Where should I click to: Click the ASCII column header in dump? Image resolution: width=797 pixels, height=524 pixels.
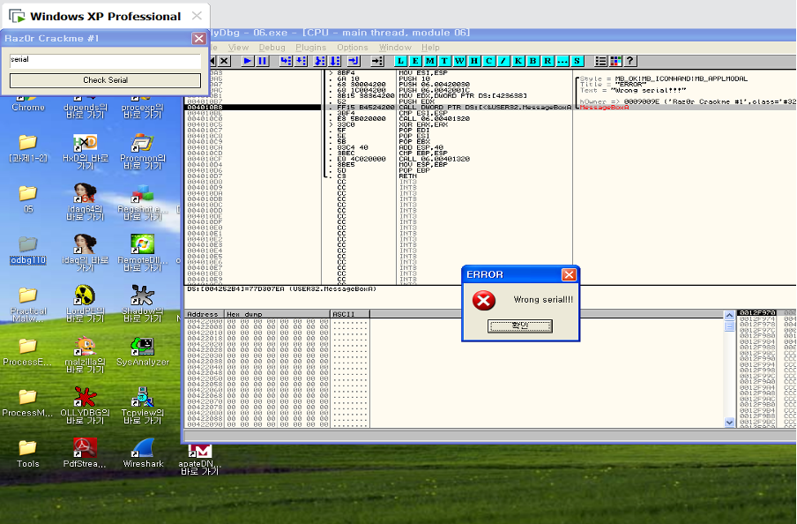(350, 314)
